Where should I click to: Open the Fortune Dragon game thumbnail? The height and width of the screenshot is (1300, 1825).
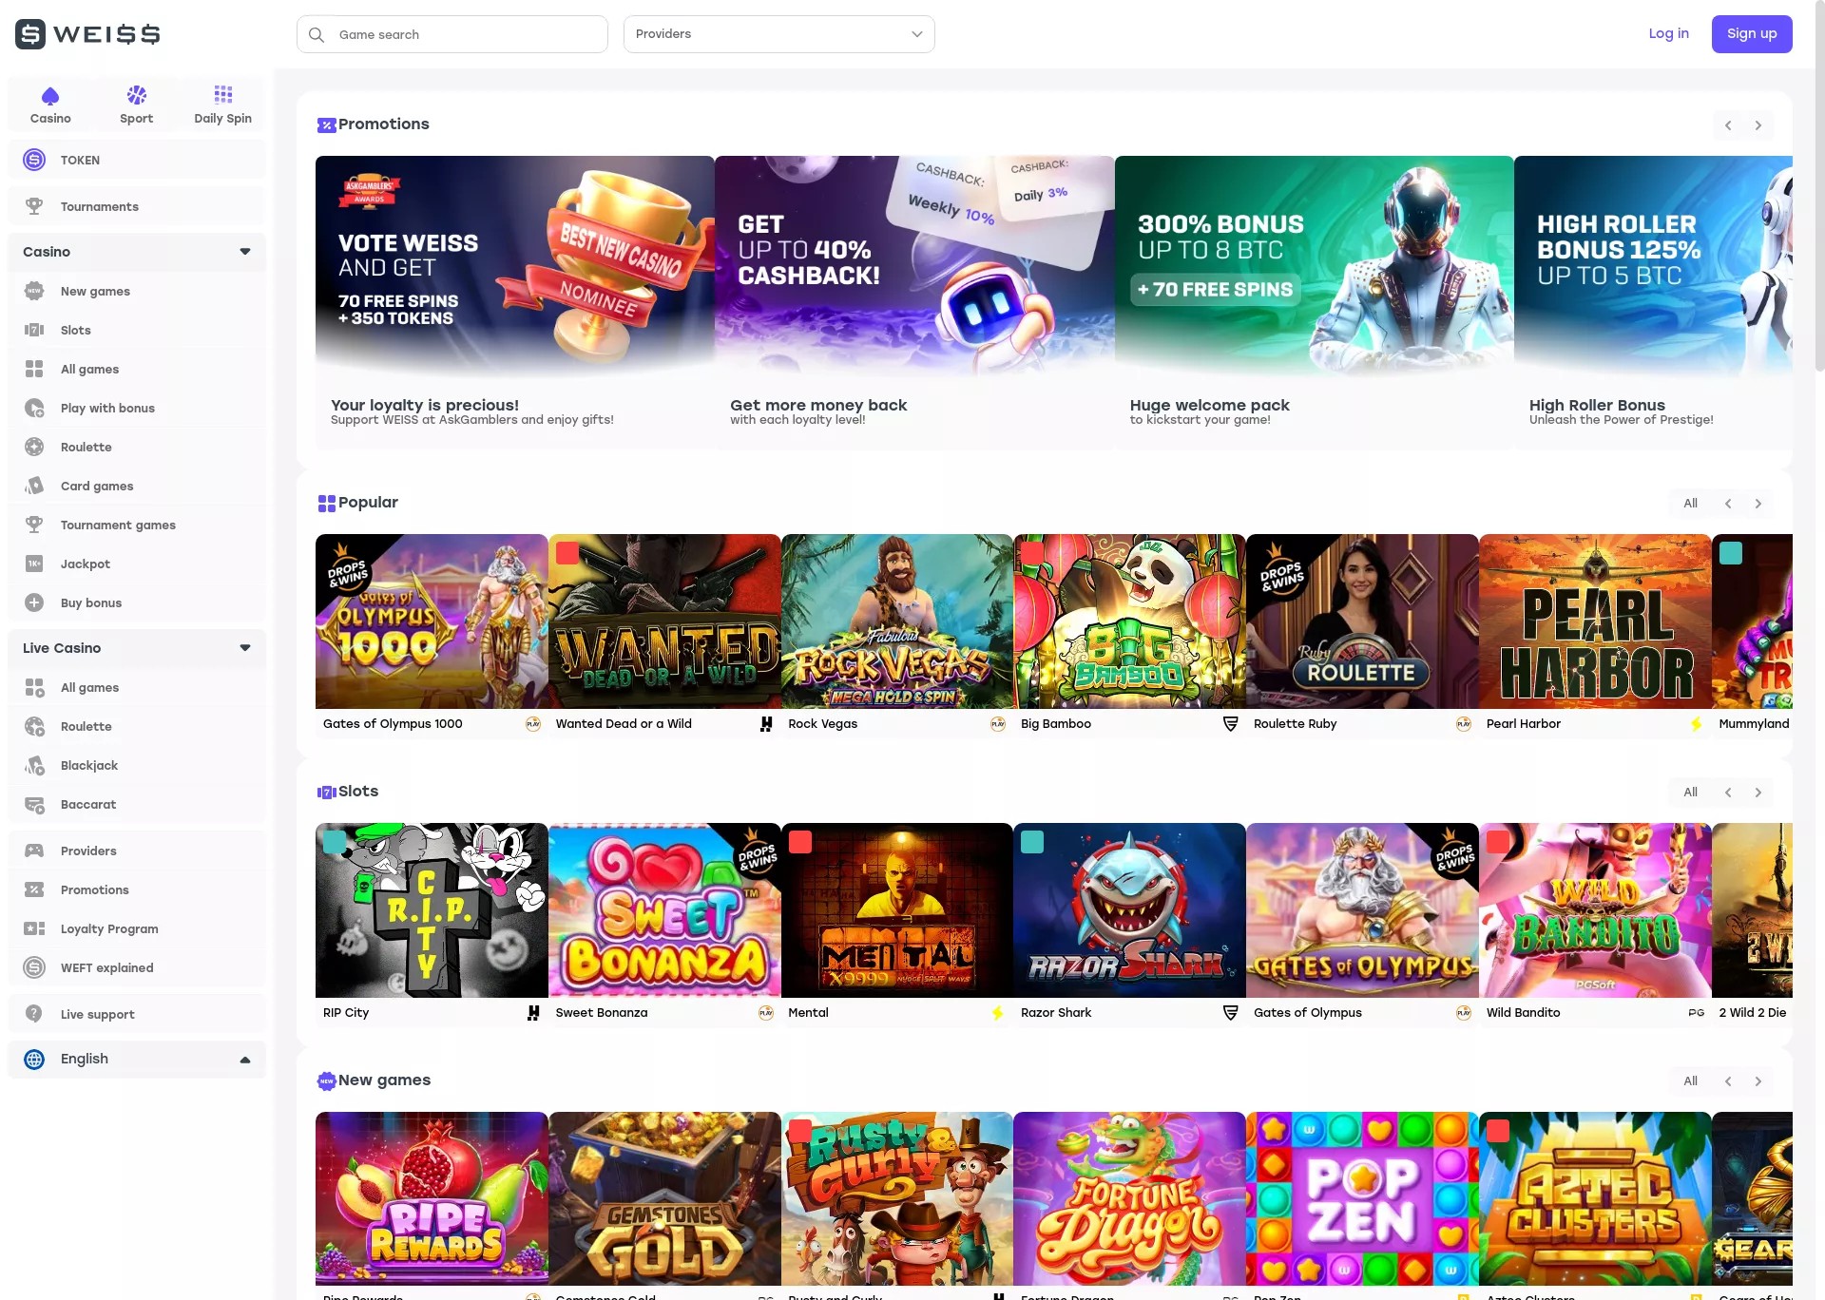[x=1129, y=1199]
